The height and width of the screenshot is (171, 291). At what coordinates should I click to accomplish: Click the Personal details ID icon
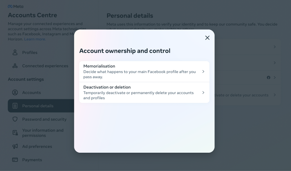pyautogui.click(x=15, y=106)
